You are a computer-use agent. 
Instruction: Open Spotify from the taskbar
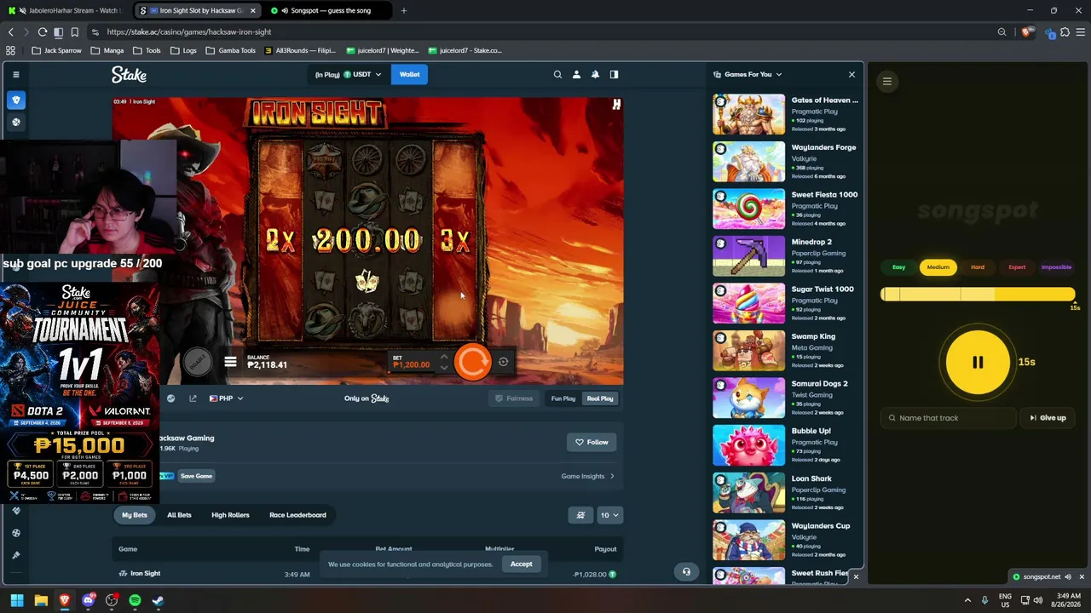click(135, 601)
